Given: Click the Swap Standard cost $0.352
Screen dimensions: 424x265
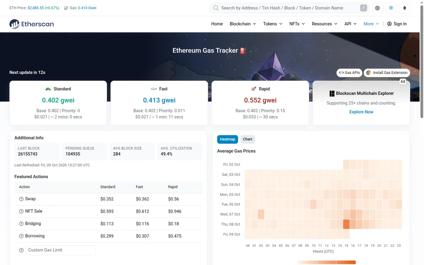Looking at the screenshot, I should click(107, 199).
